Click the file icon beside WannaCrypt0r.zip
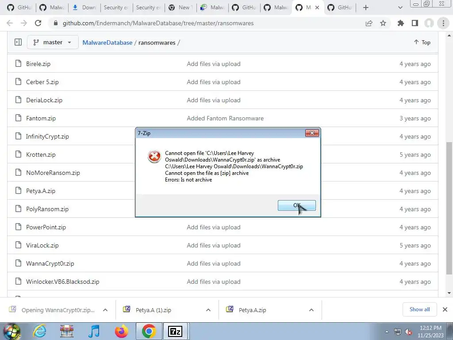The image size is (453, 340). (18, 263)
